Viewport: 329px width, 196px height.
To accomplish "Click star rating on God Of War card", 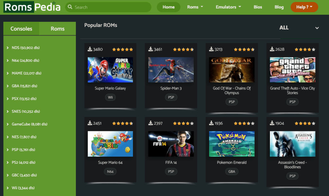I will pos(244,50).
